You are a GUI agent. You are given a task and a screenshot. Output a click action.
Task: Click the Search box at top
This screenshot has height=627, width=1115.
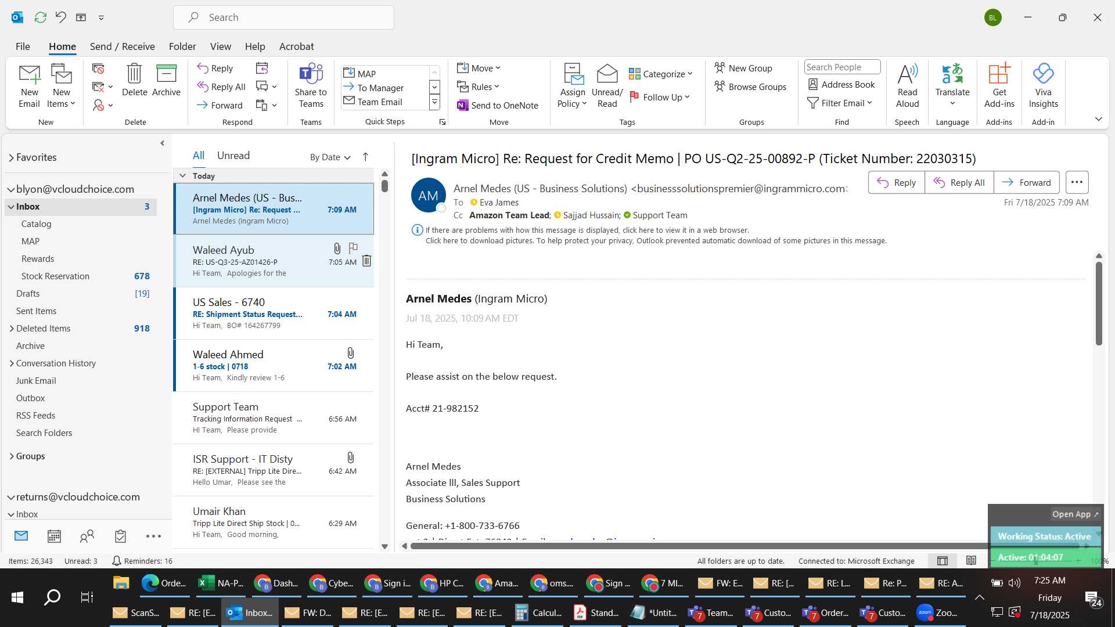(x=283, y=17)
